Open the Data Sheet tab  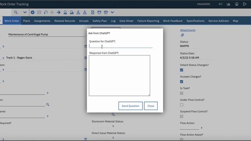[x=126, y=21]
